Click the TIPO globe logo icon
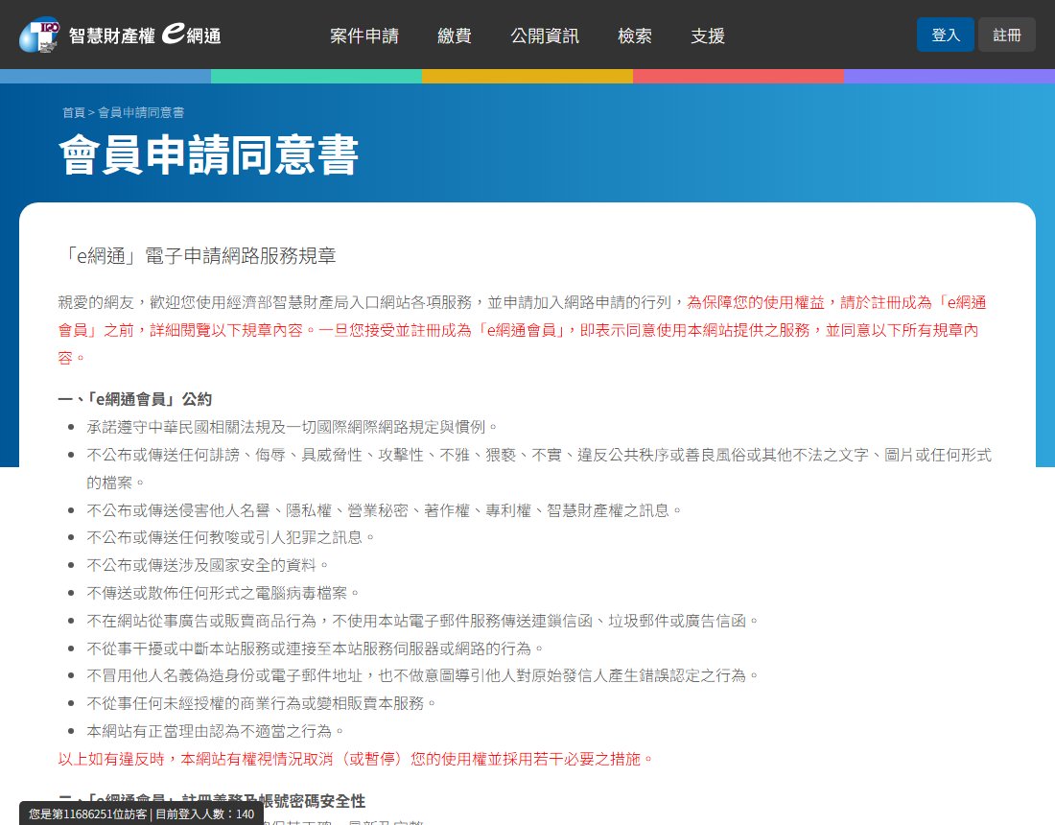Viewport: 1055px width, 825px height. pos(39,35)
